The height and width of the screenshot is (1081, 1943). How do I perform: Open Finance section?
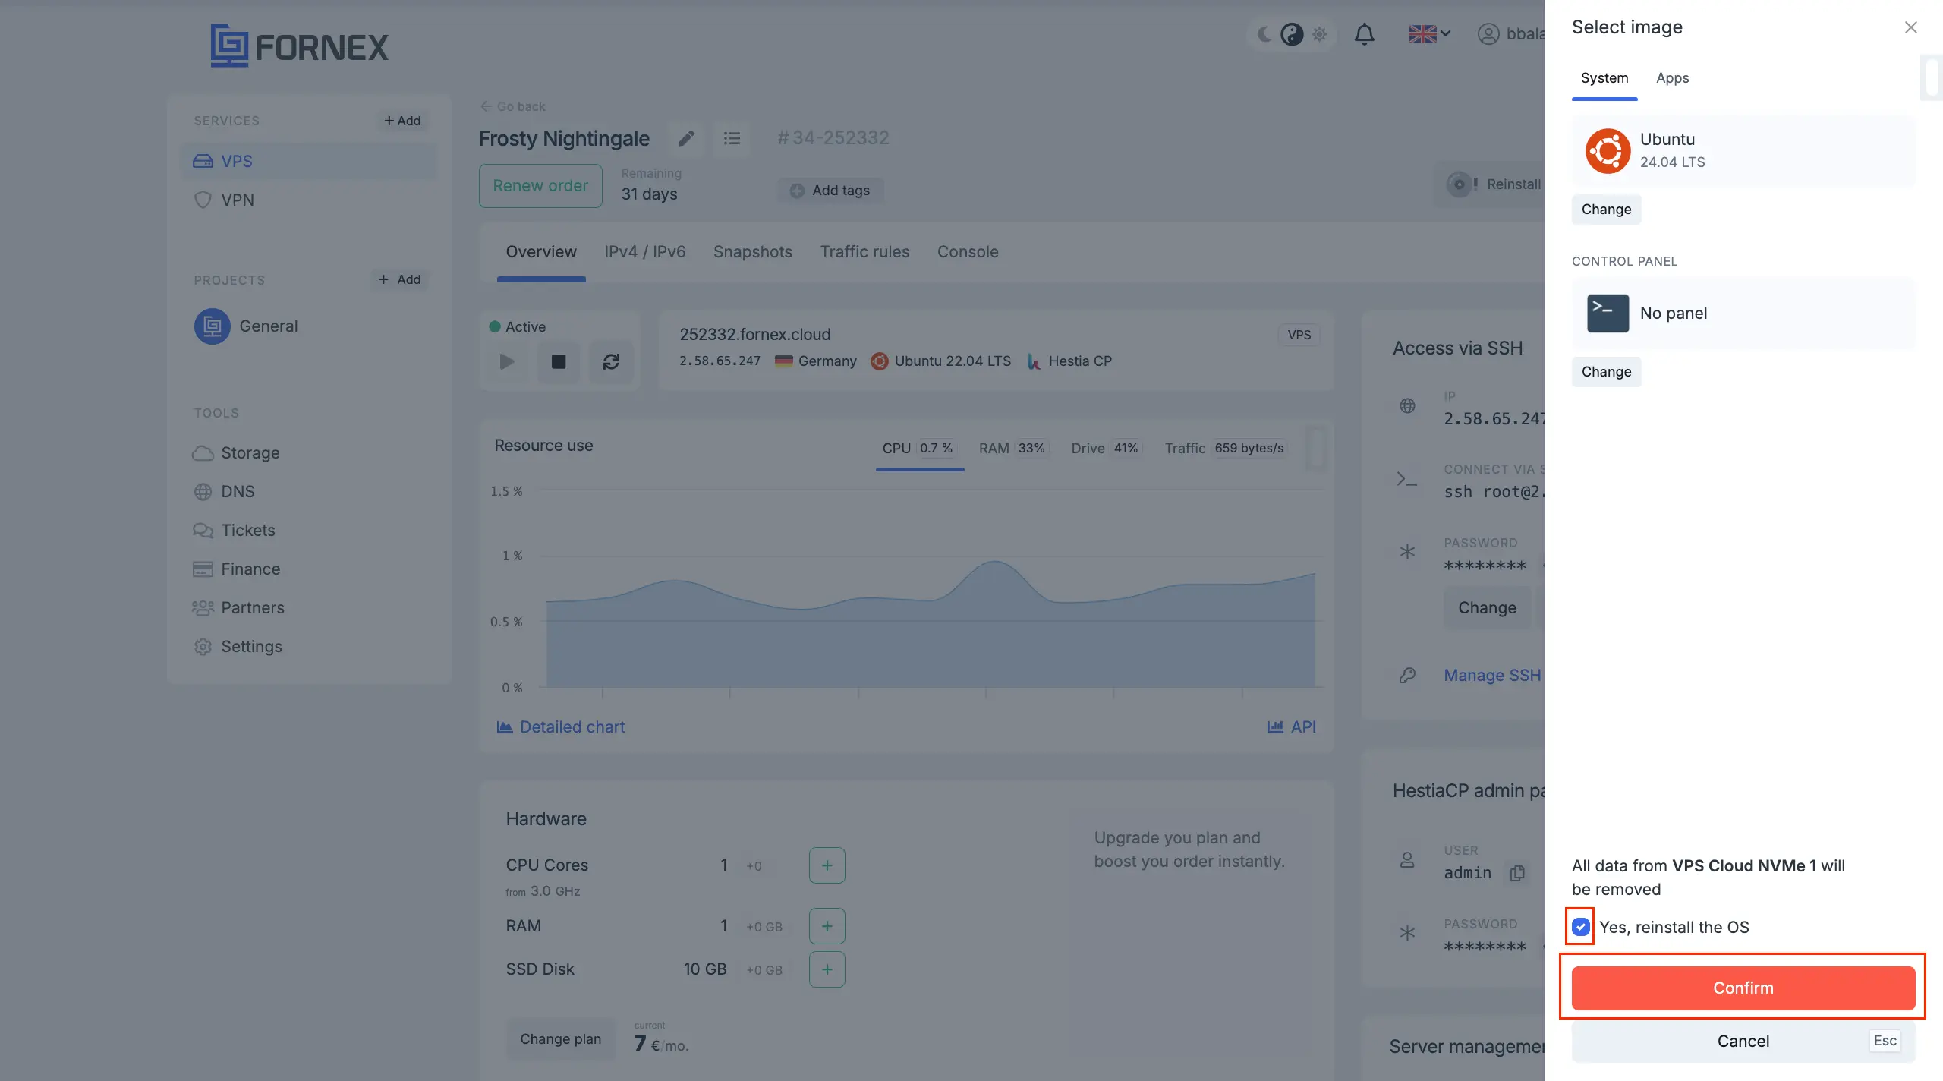(236, 569)
